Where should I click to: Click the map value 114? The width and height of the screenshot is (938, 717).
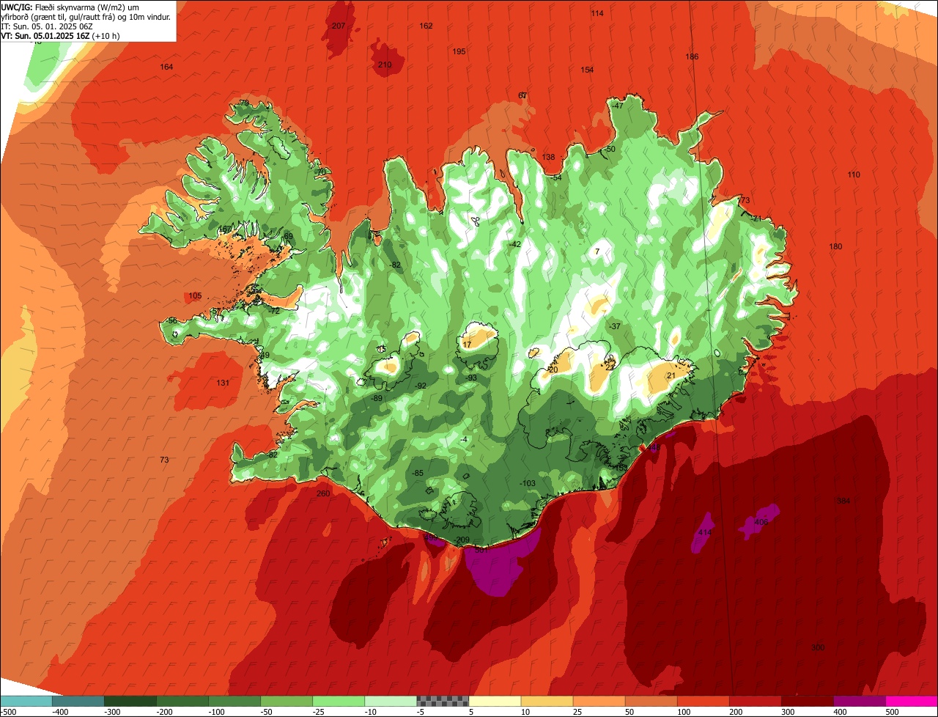[x=597, y=13]
